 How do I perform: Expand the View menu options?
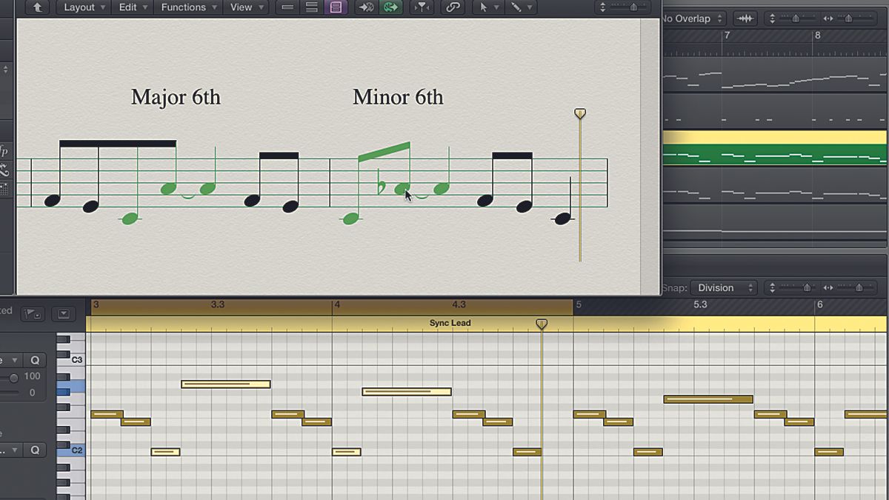[245, 7]
